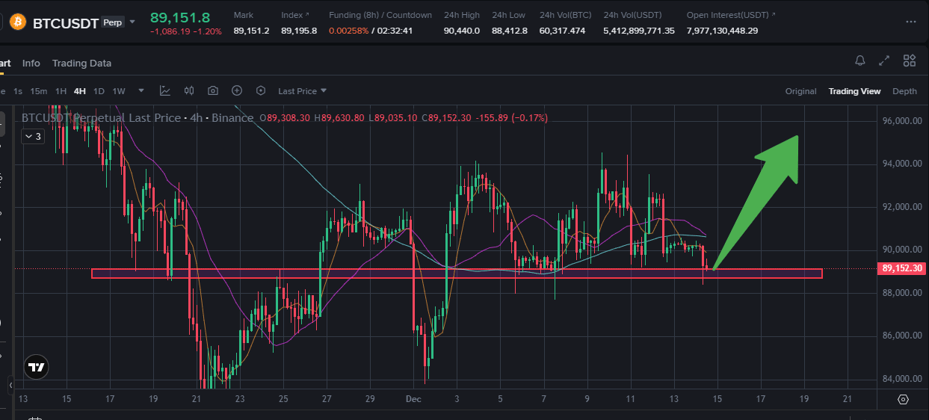Viewport: 929px width, 420px height.
Task: Click the funding rate 0.00258% value
Action: point(348,31)
